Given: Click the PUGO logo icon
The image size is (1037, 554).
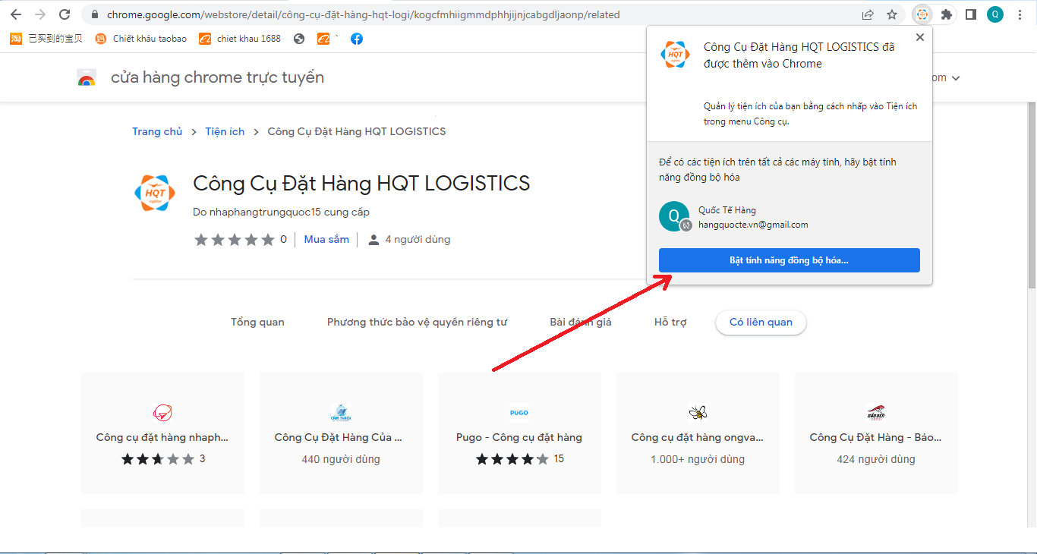Looking at the screenshot, I should click(519, 413).
